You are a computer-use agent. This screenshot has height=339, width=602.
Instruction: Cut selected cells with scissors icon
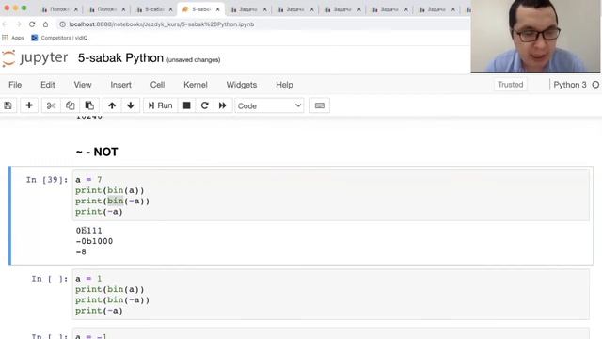pos(51,105)
